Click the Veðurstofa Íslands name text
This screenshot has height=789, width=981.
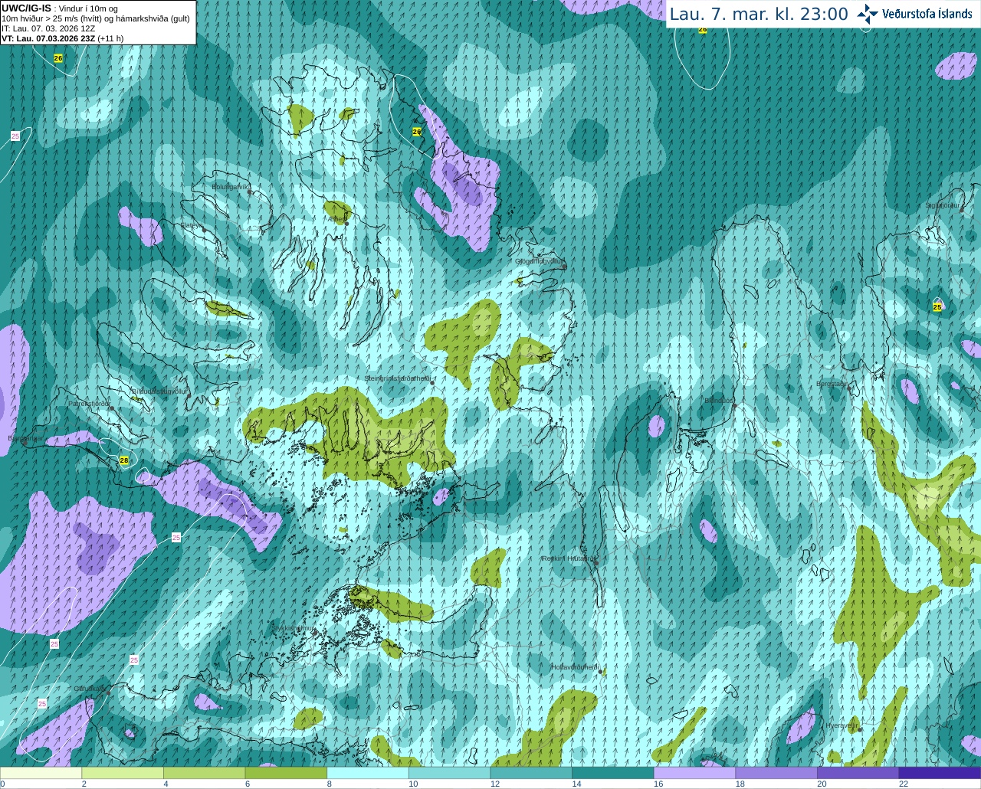(927, 14)
